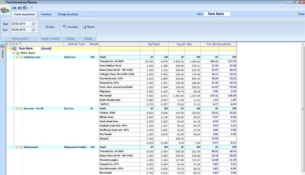This screenshot has height=175, width=305.
Task: Select the Fieno Medica 42.16 feed cell
Action: click(x=119, y=66)
